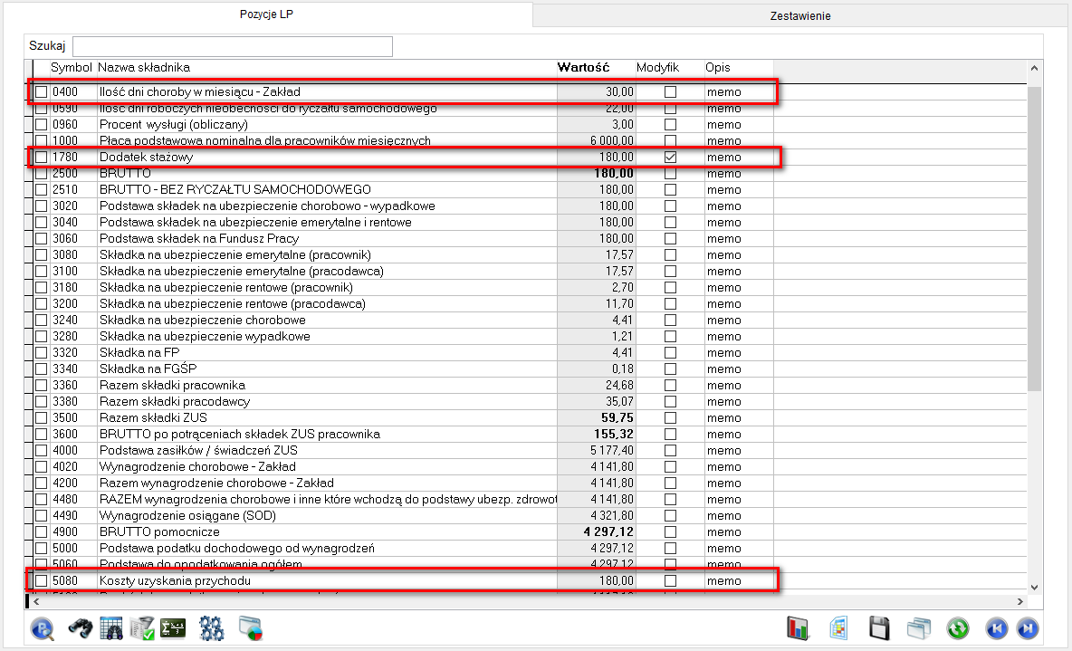Click the horizontal scrollbar right arrow
The image size is (1072, 651).
[x=1022, y=601]
